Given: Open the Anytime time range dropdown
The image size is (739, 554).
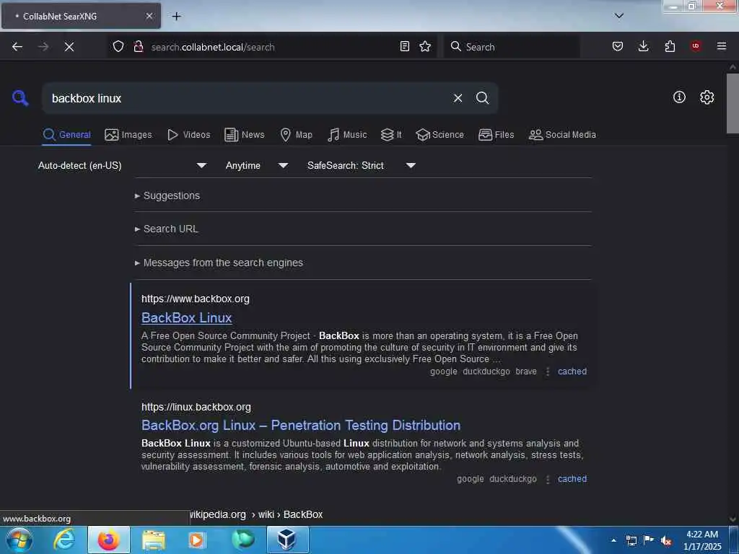Looking at the screenshot, I should 256,165.
